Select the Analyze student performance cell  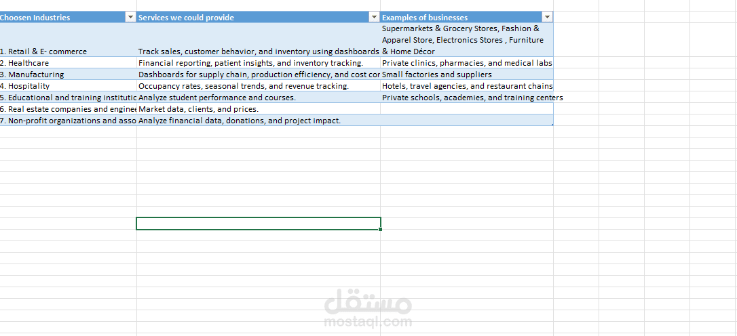point(259,98)
